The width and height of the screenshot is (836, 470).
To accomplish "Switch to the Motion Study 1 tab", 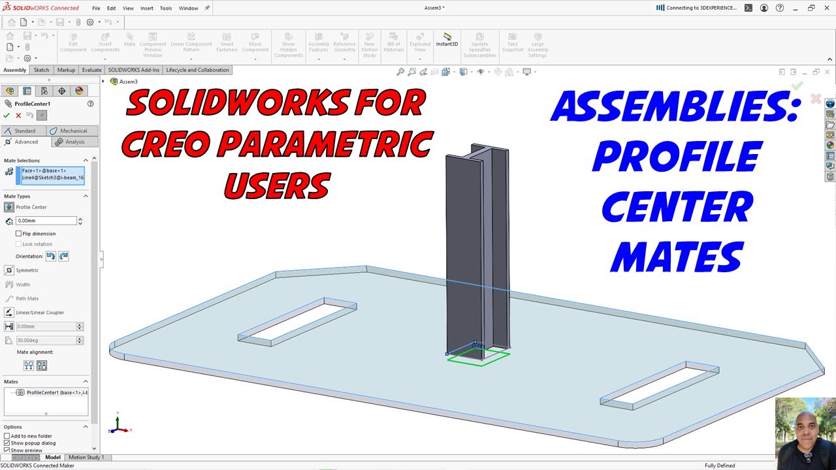I will point(86,458).
